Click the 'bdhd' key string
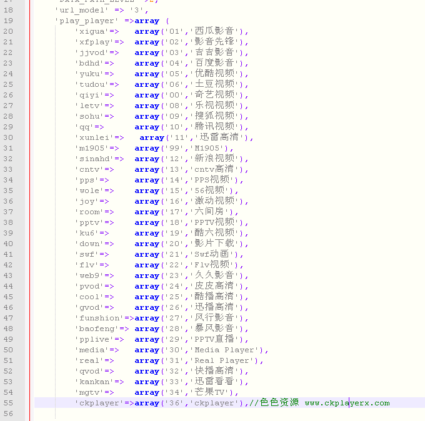Screen dimensions: 425x421 [89, 63]
